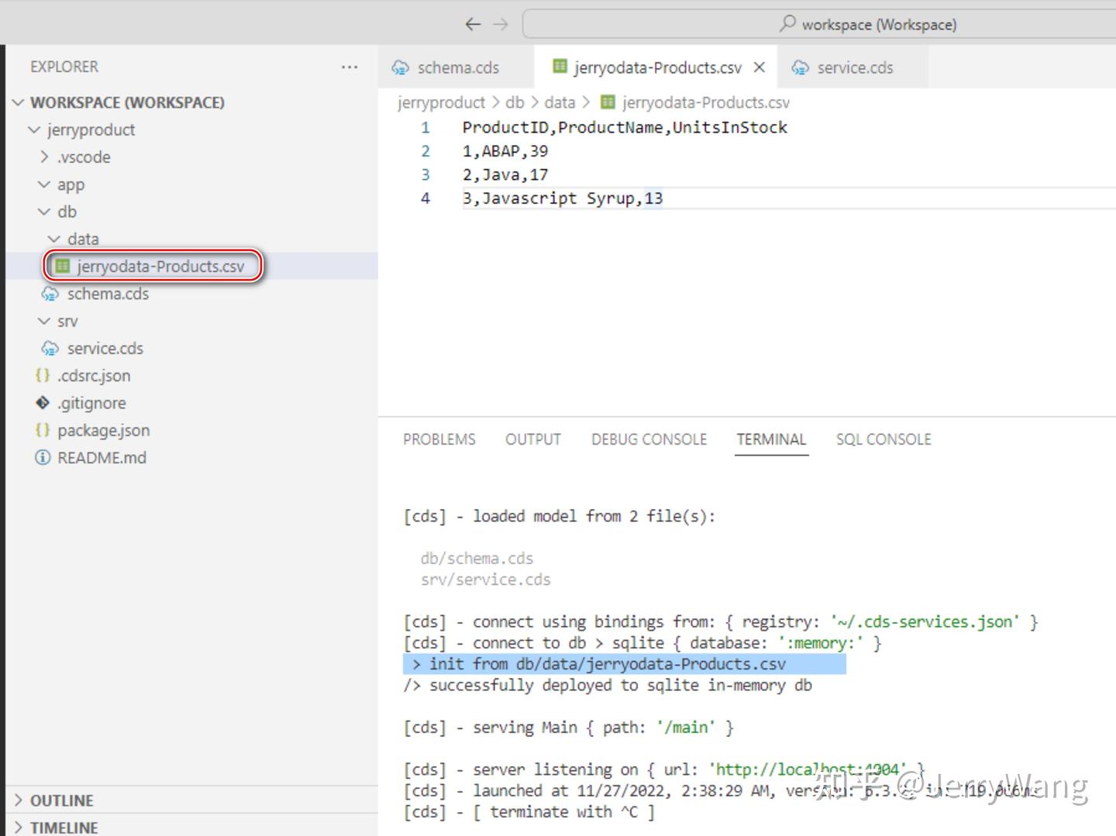Click the package.json braces icon
This screenshot has width=1116, height=836.
click(x=43, y=430)
